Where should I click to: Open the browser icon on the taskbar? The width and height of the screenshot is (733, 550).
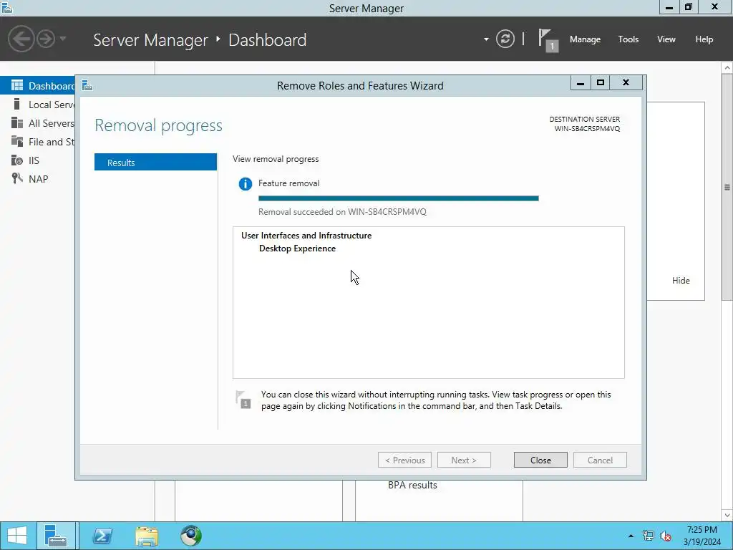point(191,536)
